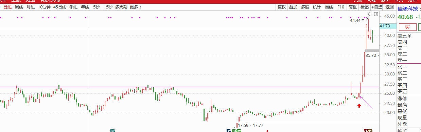Click the 标记 mark toolbar button
Image resolution: width=421 pixels, height=132 pixels.
pyautogui.click(x=364, y=7)
